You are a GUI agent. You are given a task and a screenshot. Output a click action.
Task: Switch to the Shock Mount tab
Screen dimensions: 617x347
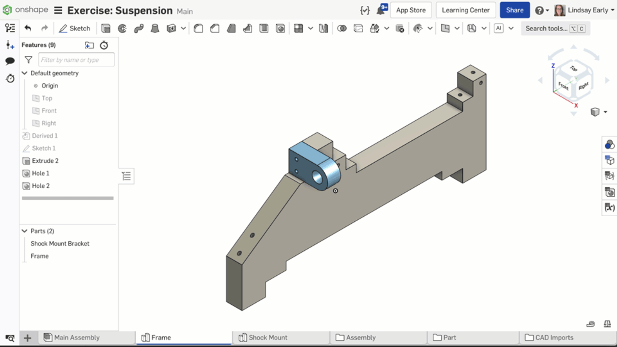pos(268,337)
